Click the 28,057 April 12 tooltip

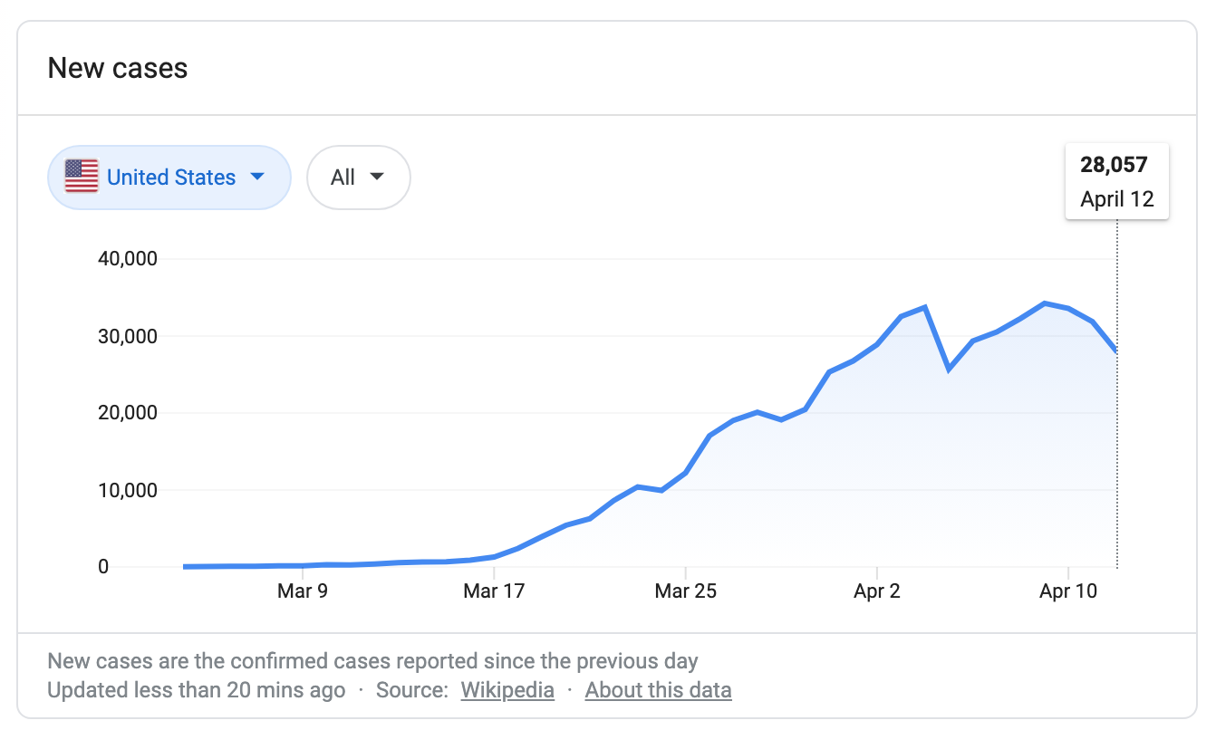pos(1116,181)
